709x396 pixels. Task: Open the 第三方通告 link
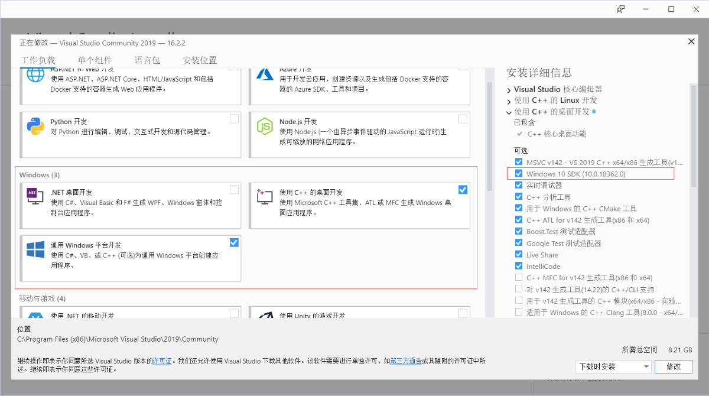click(406, 361)
